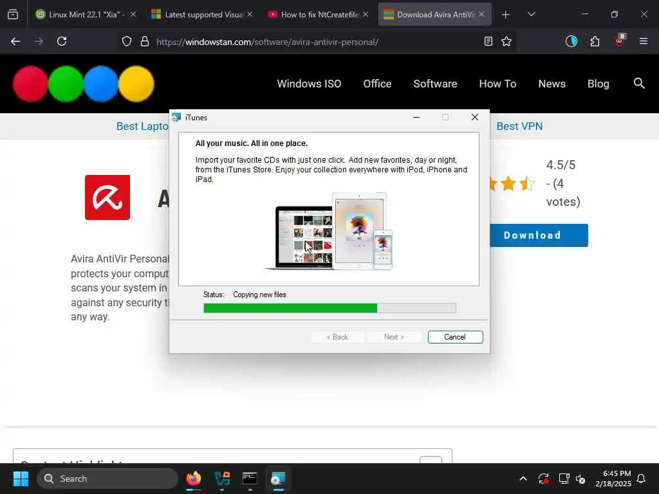Open the terminal taskbar icon
This screenshot has height=494, width=659.
(250, 479)
